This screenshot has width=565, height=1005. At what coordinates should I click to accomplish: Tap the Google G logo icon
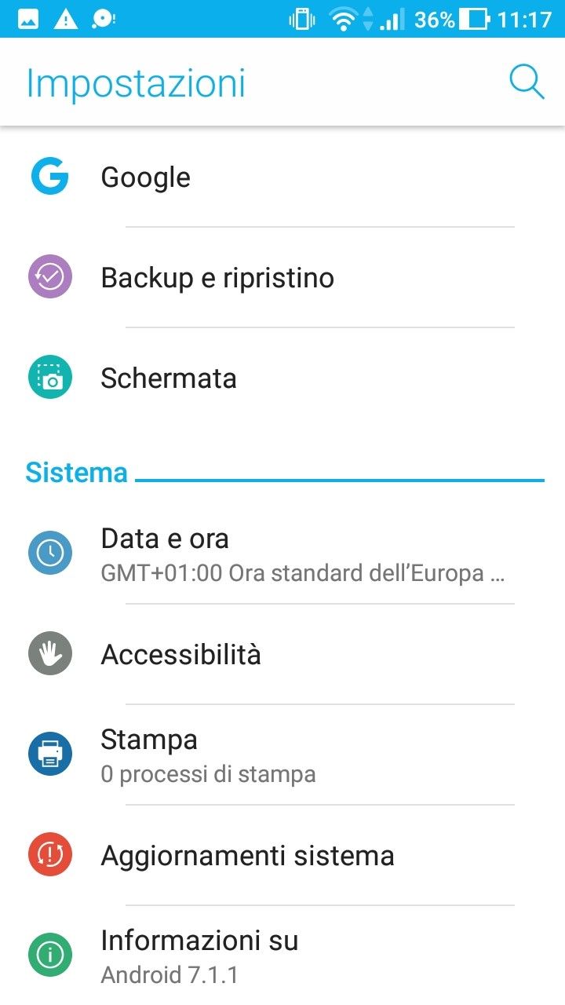50,177
